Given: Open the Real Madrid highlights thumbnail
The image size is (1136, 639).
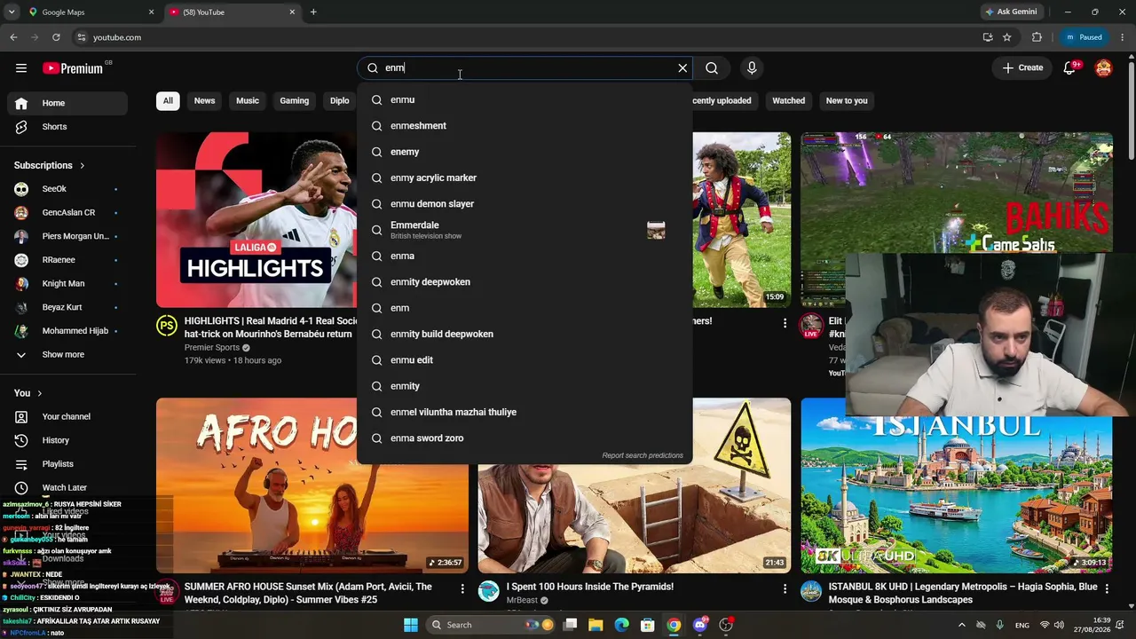Looking at the screenshot, I should pos(256,220).
